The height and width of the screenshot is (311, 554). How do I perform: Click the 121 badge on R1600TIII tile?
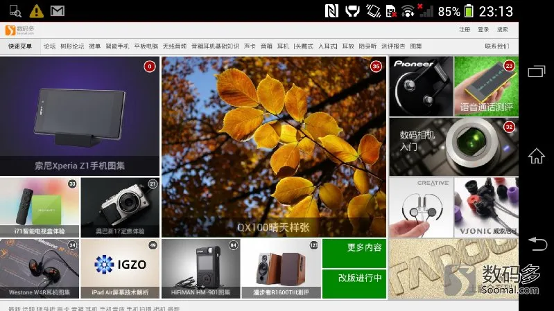313,245
